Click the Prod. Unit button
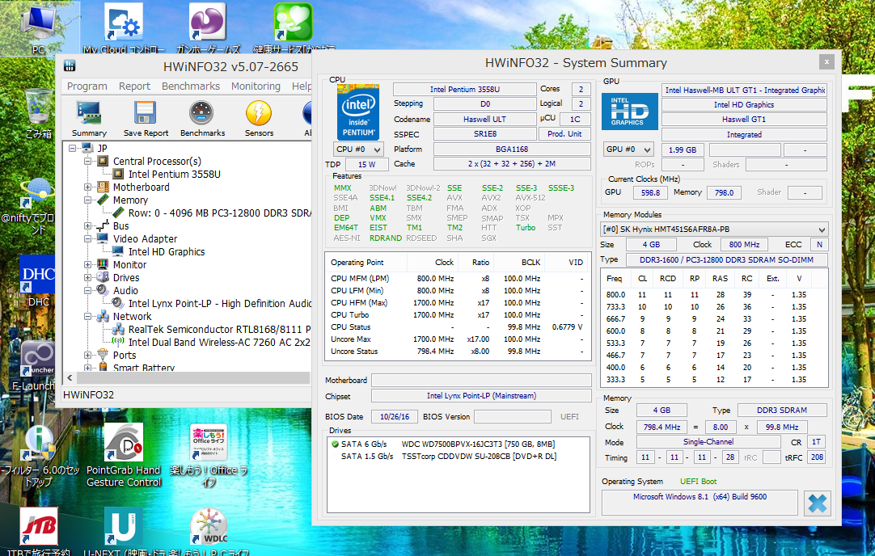 pos(564,134)
